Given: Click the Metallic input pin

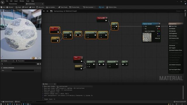Looking at the screenshot, I should coord(170,29).
